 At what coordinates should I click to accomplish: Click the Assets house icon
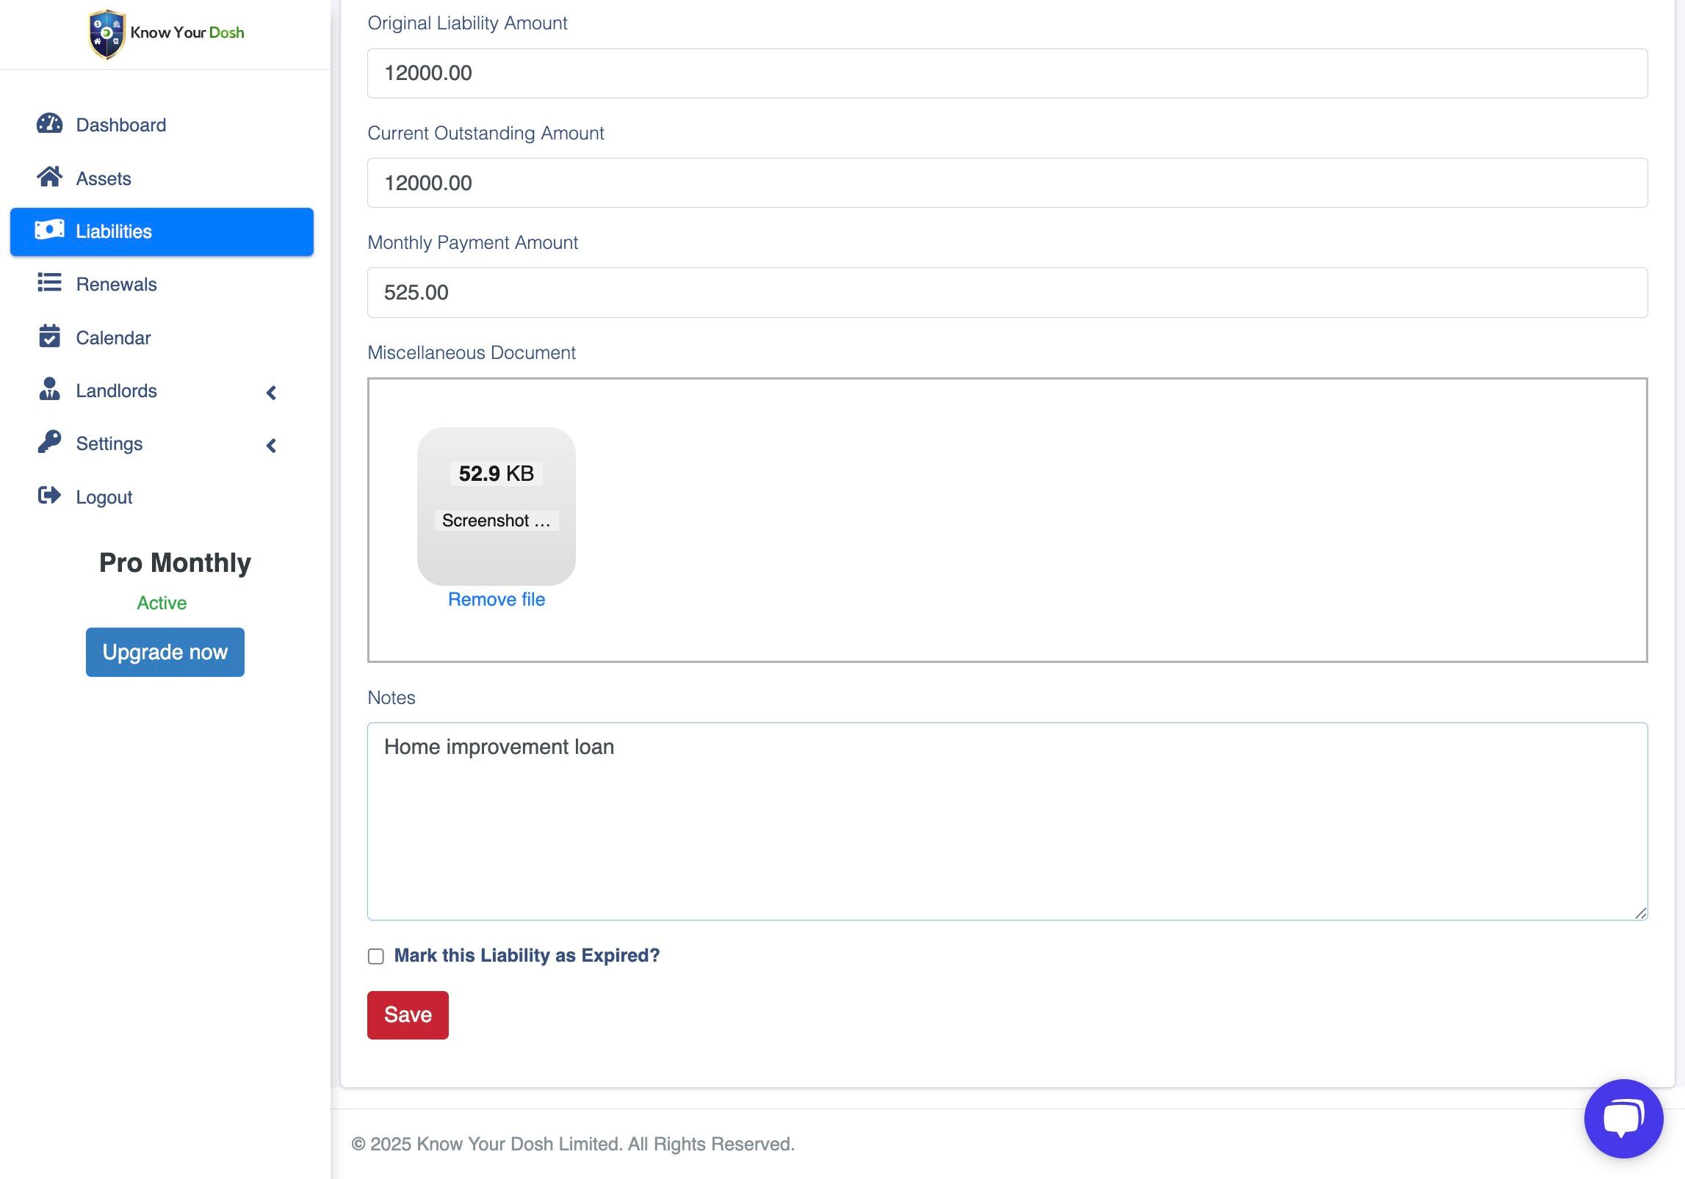(x=49, y=177)
